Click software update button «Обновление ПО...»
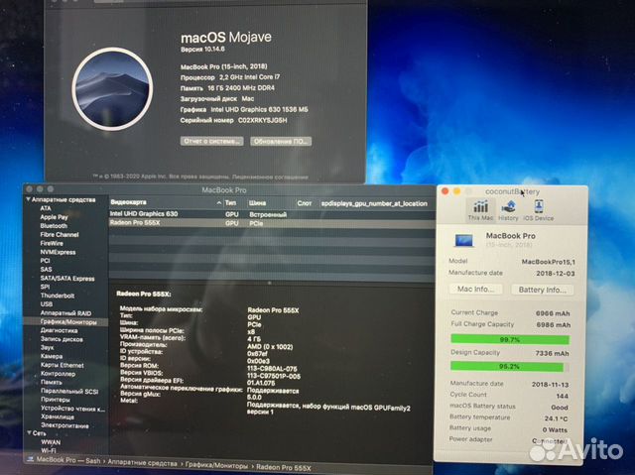 click(281, 141)
